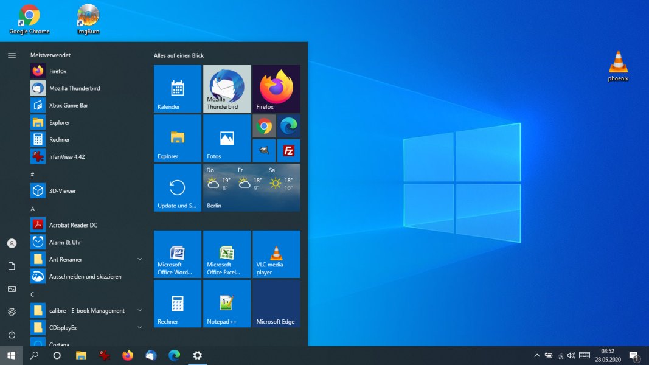Click the Windows Start button

click(x=11, y=355)
